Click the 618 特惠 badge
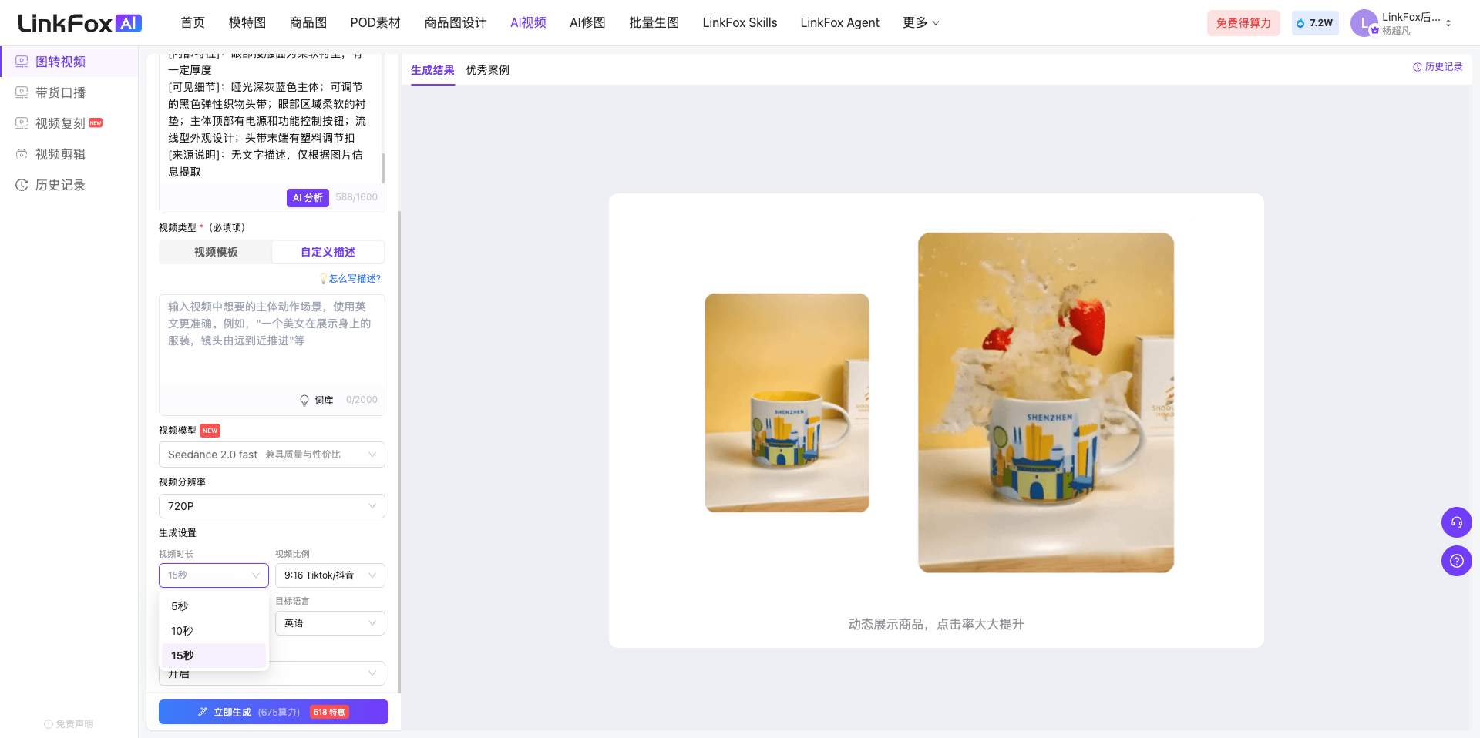 (x=329, y=713)
